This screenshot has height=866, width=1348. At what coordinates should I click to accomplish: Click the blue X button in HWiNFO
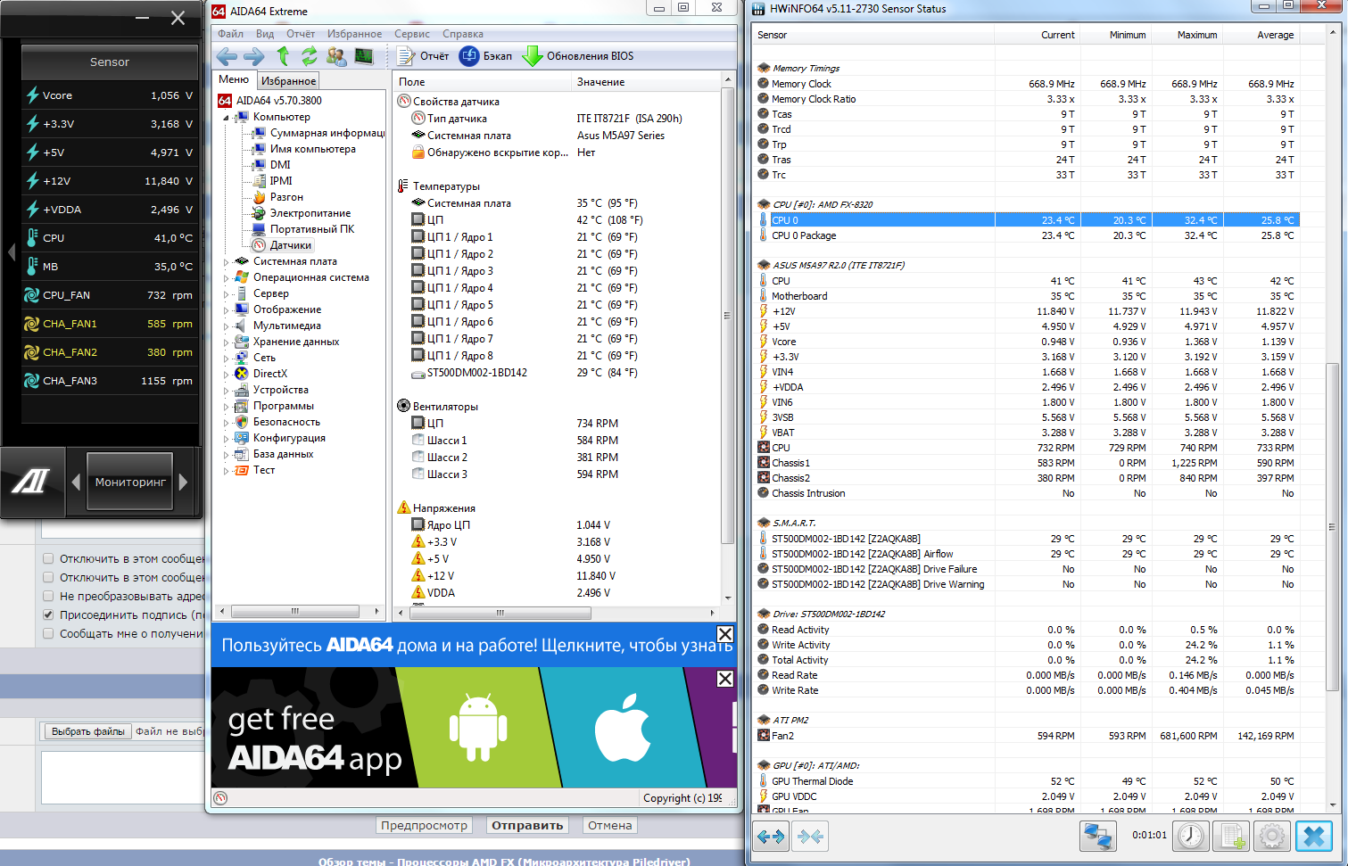[1314, 837]
